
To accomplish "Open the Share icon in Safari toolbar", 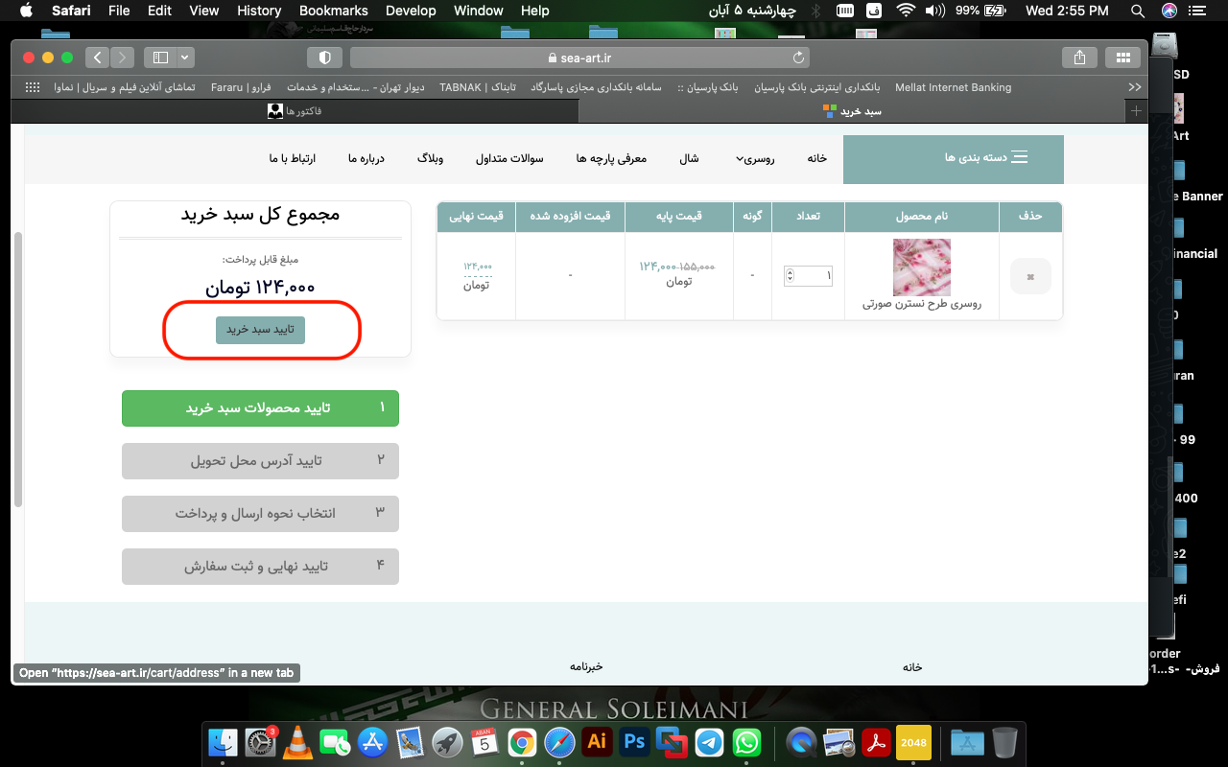I will pos(1079,58).
